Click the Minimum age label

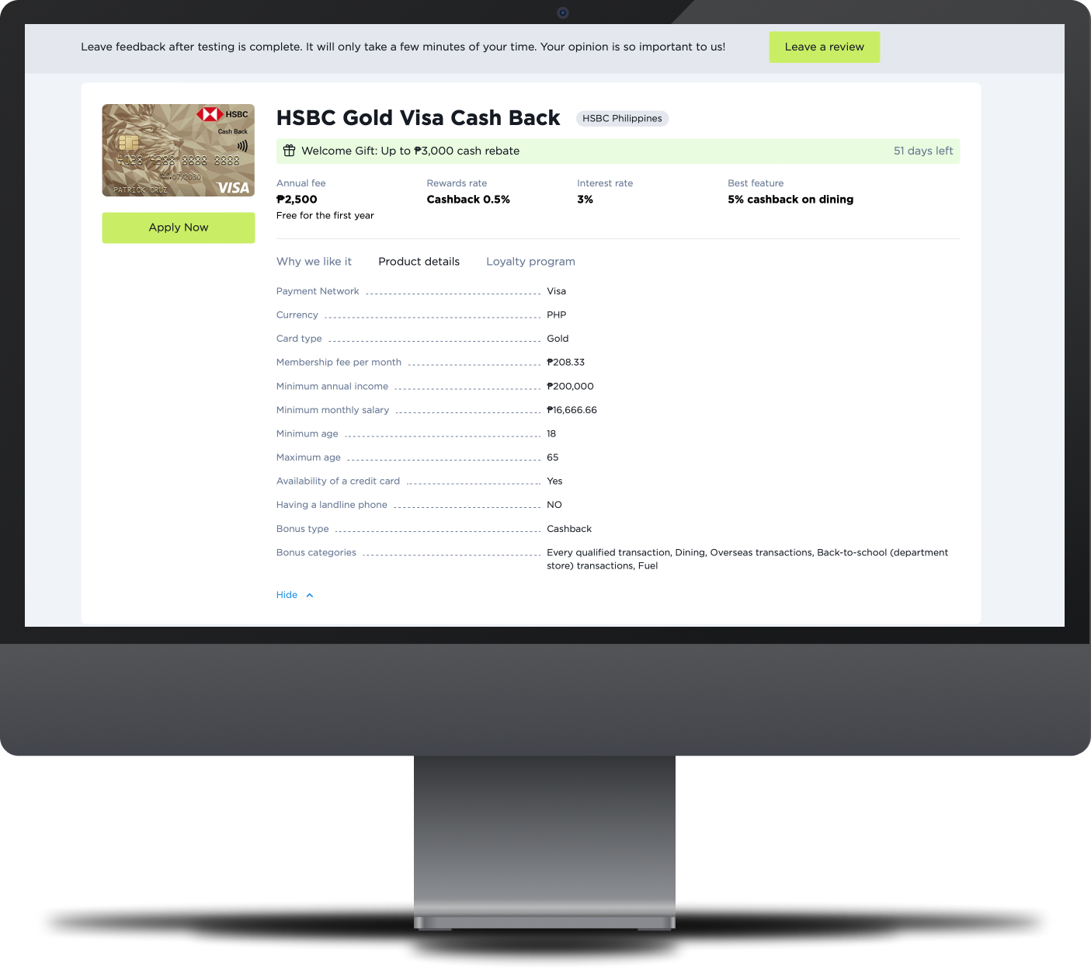(307, 434)
